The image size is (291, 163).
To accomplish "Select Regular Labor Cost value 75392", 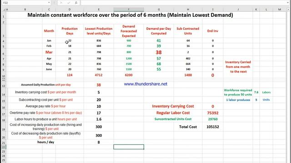I will pyautogui.click(x=213, y=113).
